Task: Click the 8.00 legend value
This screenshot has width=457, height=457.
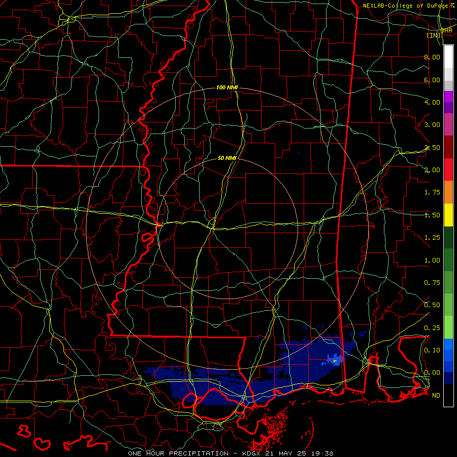Action: [x=432, y=57]
